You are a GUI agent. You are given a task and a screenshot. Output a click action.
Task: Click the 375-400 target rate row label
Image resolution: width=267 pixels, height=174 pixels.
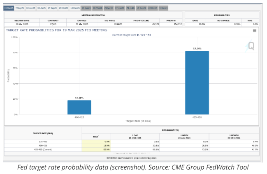pyautogui.click(x=43, y=141)
